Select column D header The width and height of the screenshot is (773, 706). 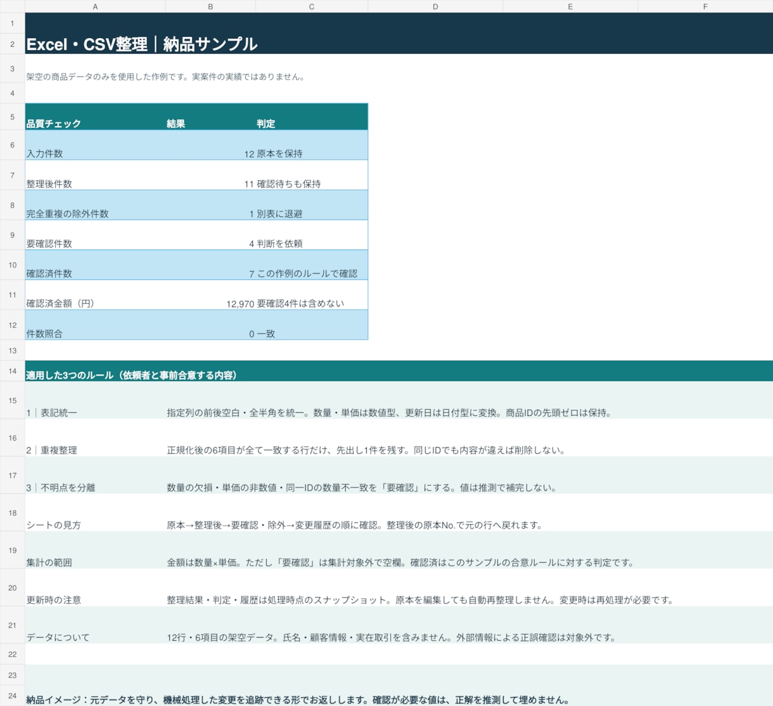point(435,6)
